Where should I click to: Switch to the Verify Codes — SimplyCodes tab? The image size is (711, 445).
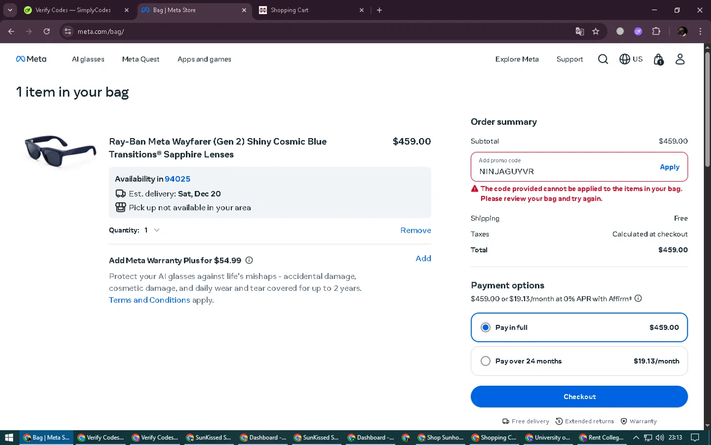pos(73,10)
